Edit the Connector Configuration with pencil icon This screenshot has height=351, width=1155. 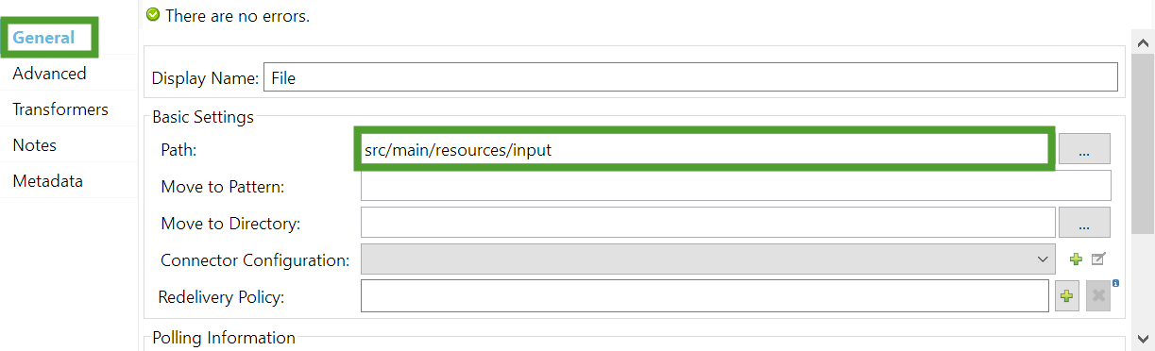point(1098,259)
